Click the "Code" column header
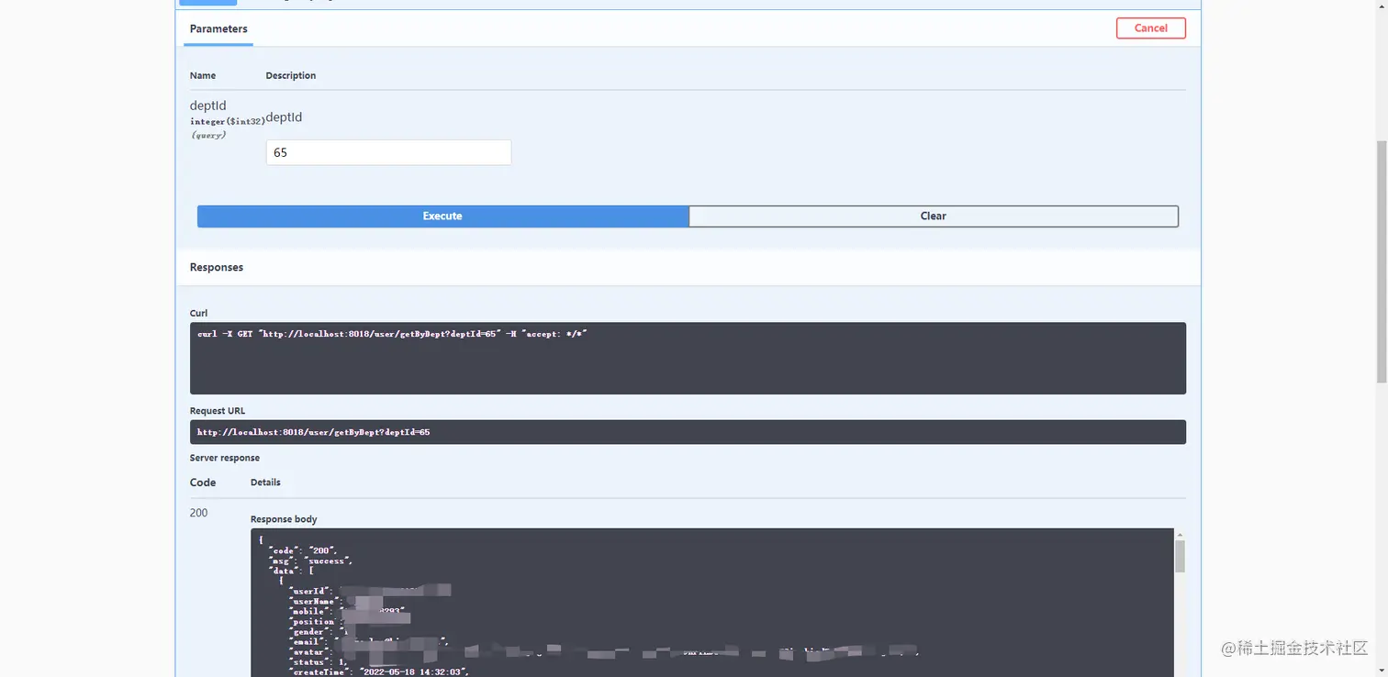Screen dimensions: 1388x677 coord(203,483)
